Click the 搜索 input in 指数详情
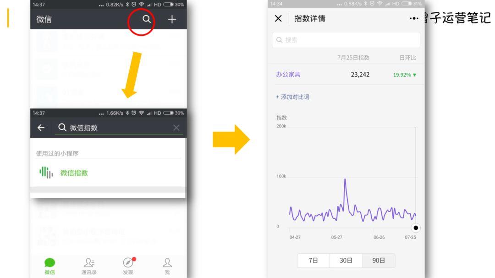This screenshot has height=278, width=495. click(346, 40)
